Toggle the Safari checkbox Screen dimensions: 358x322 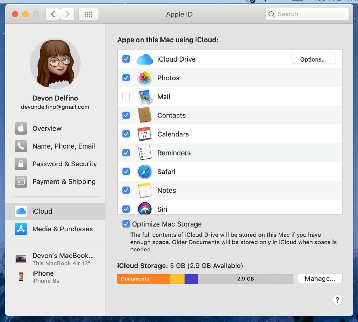pos(126,171)
